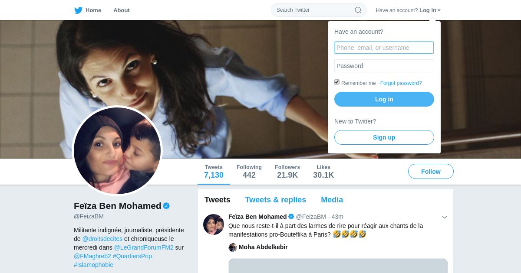This screenshot has width=521, height=273.
Task: View the Followers 21.9K count
Action: pos(287,172)
